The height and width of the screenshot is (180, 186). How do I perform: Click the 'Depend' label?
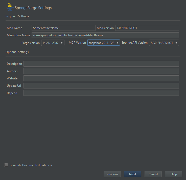(12, 93)
